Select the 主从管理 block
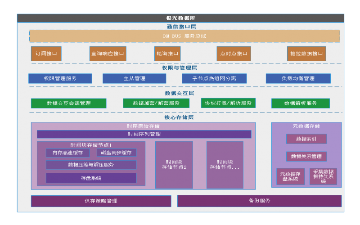Viewport: 360px width, 225px height. coord(134,79)
